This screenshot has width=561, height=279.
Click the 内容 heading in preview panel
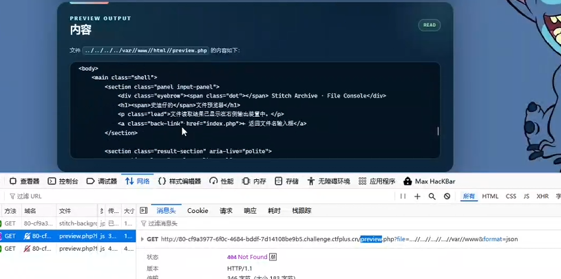pyautogui.click(x=81, y=30)
